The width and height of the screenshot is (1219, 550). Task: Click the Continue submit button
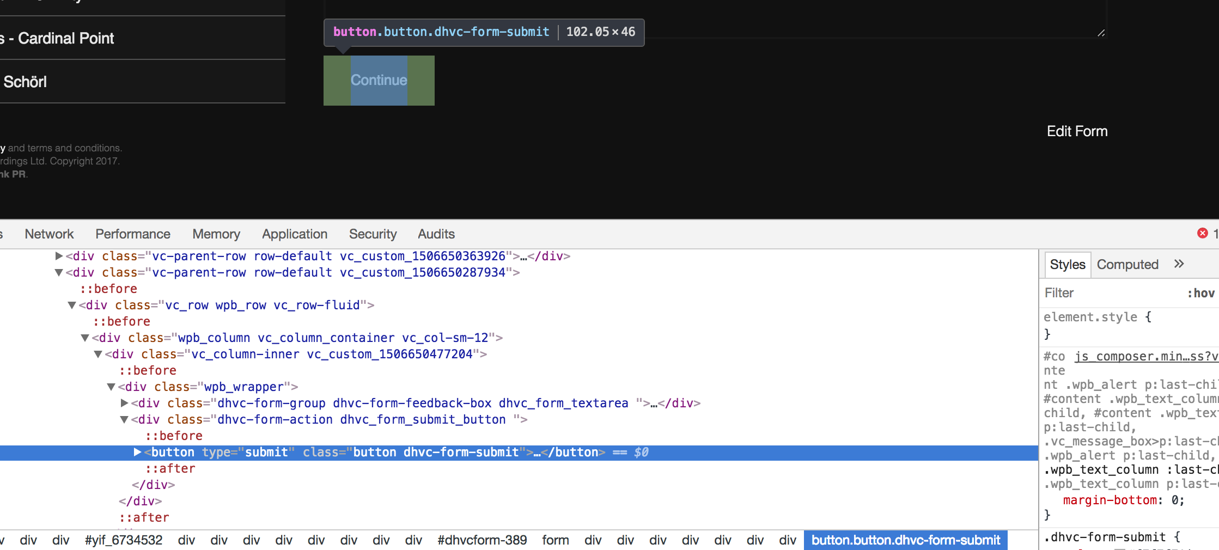(379, 81)
